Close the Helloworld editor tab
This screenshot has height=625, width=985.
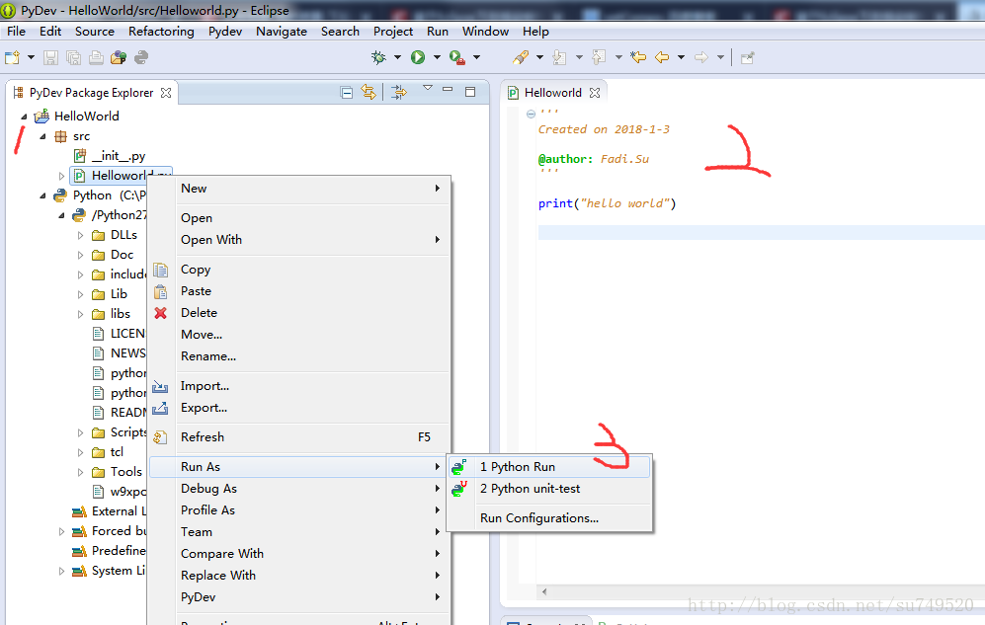[x=595, y=92]
